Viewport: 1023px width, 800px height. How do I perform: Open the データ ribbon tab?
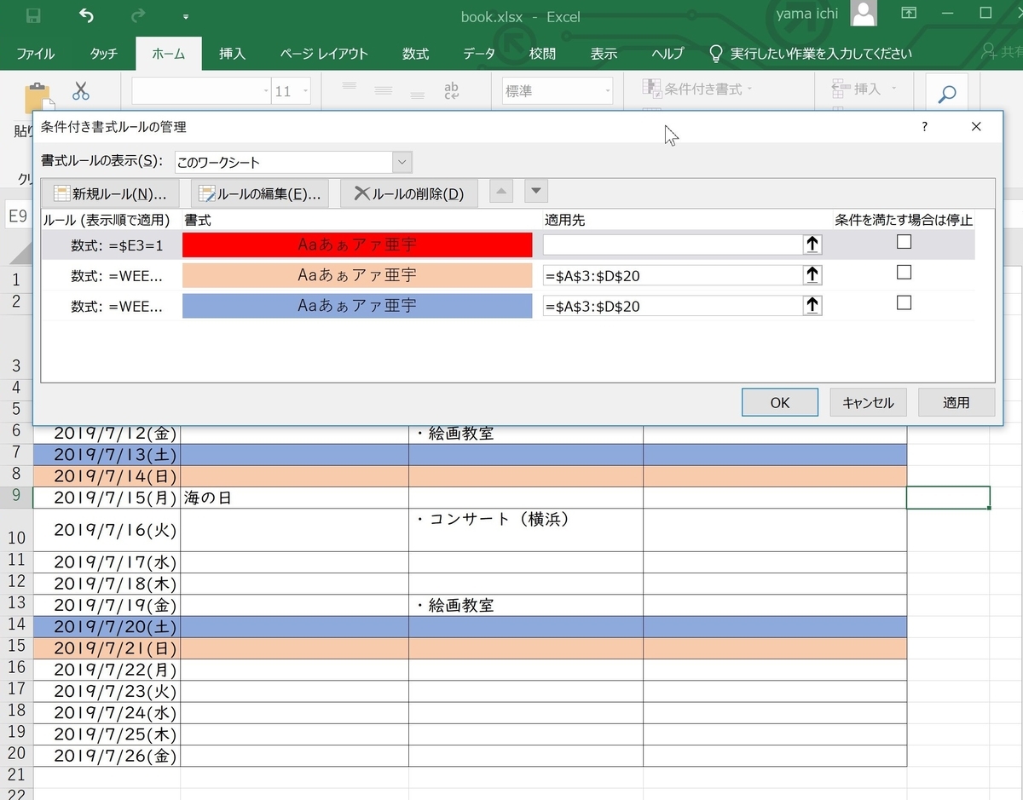[x=479, y=53]
